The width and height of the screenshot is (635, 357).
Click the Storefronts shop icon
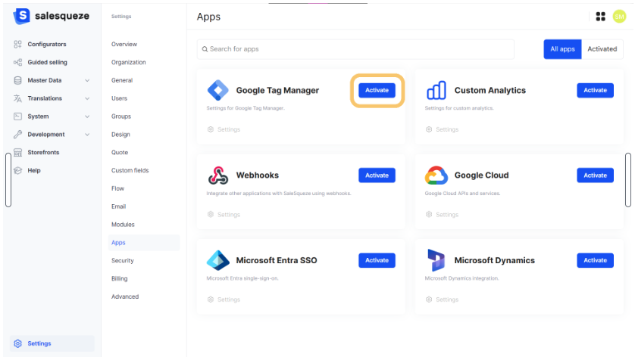click(x=18, y=153)
